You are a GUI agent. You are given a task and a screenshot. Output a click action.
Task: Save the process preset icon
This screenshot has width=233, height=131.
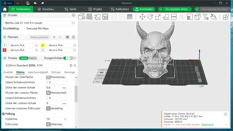(x=71, y=65)
